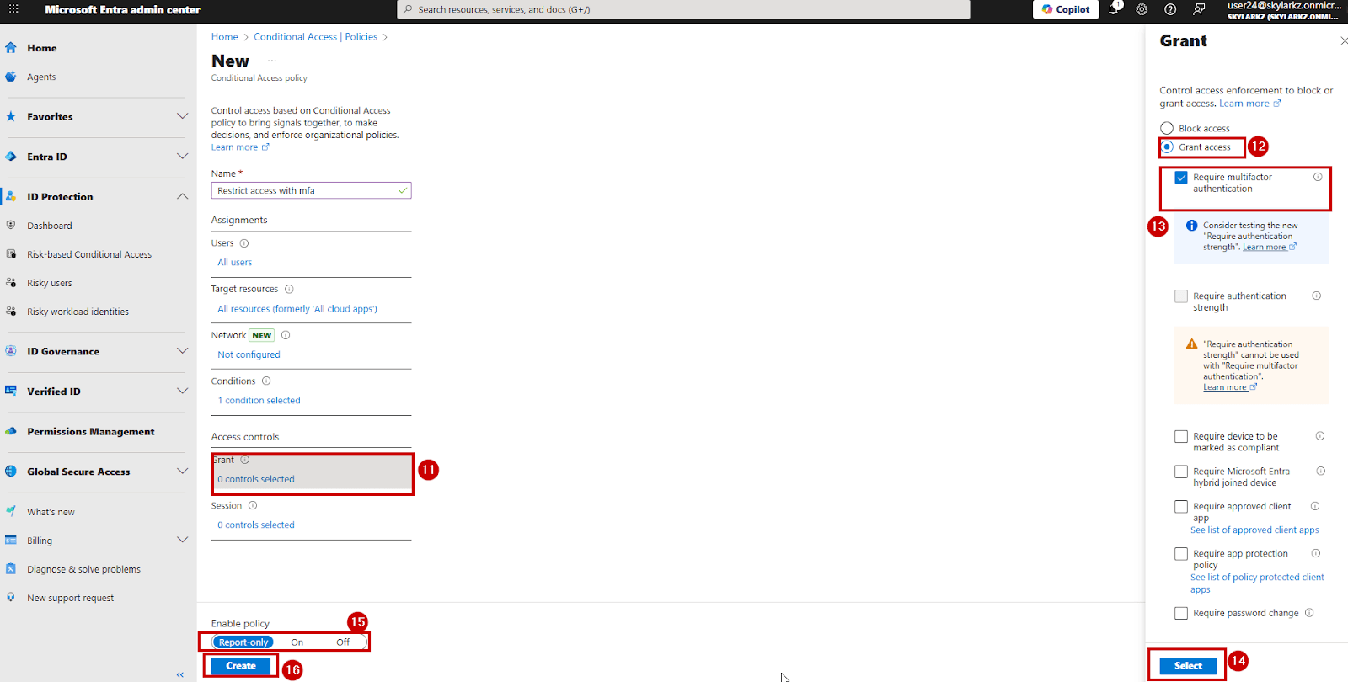1348x682 pixels.
Task: Check Require authentication strength checkbox
Action: click(1181, 296)
